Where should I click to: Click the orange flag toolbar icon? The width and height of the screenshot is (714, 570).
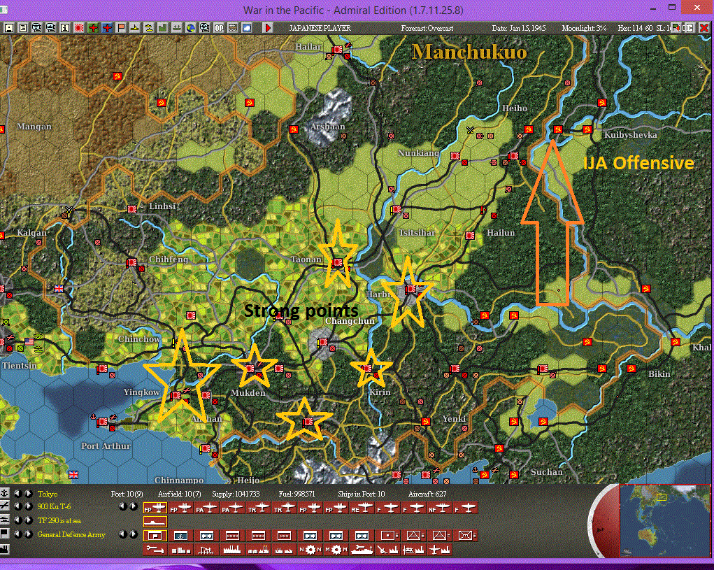point(121,28)
